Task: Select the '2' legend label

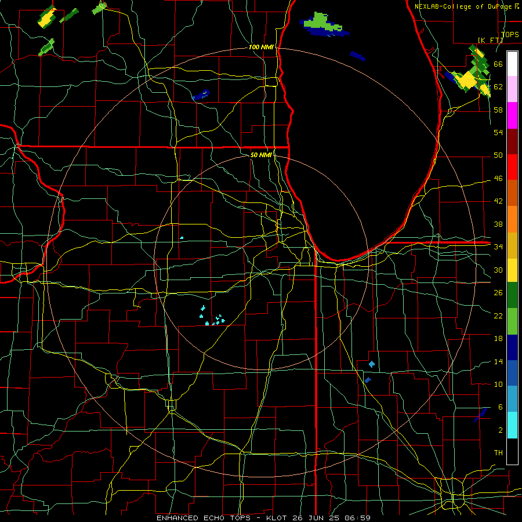Action: pos(500,430)
